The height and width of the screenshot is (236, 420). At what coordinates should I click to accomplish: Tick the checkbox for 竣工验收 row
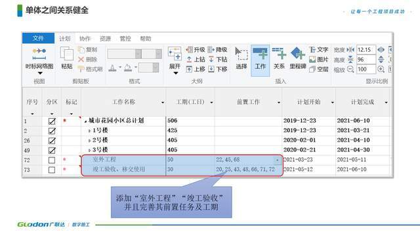(52, 170)
